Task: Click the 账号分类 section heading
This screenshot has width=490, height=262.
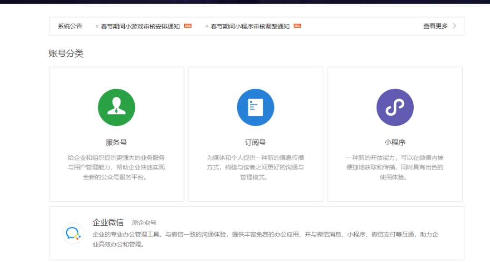Action: click(66, 53)
